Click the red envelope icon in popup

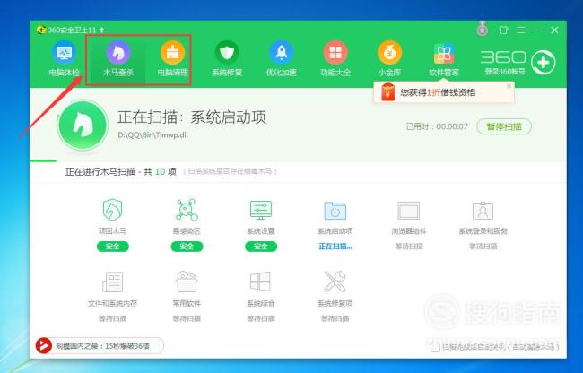[x=387, y=92]
